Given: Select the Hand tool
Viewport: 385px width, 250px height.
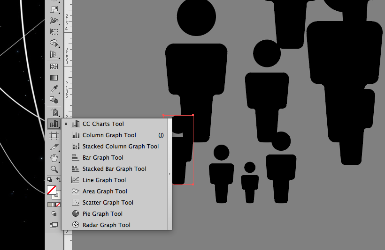Looking at the screenshot, I should tap(54, 158).
